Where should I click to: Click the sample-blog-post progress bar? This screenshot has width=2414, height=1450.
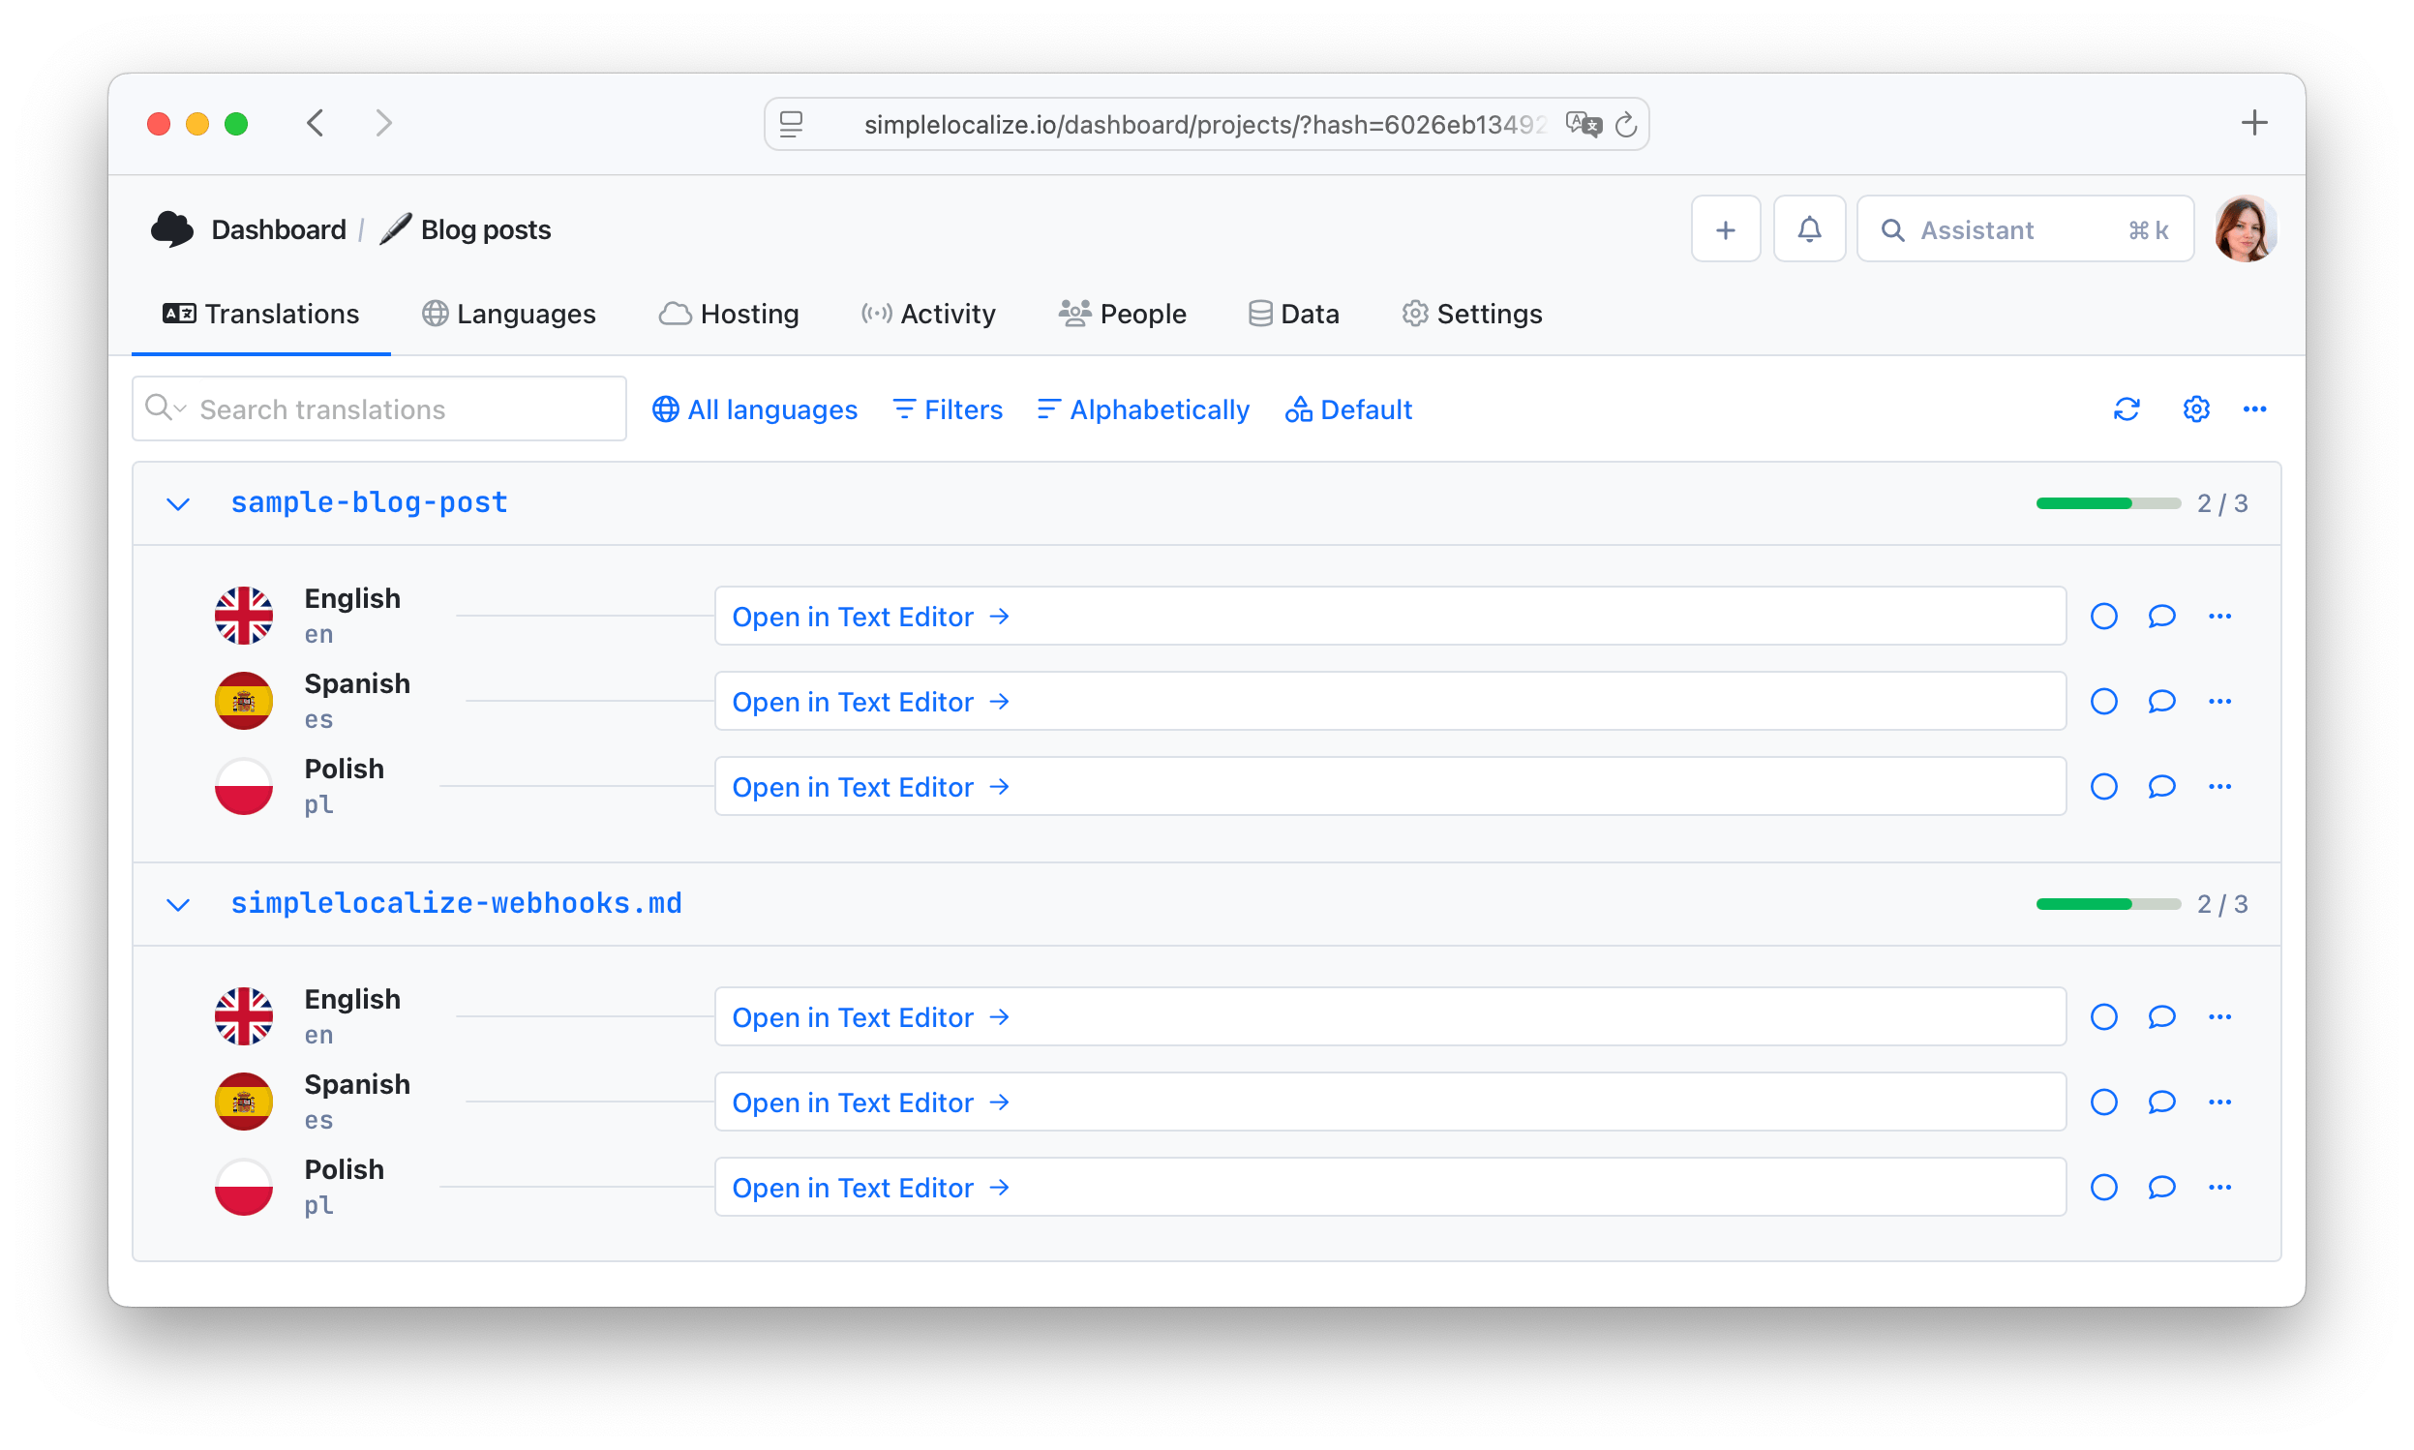2107,504
